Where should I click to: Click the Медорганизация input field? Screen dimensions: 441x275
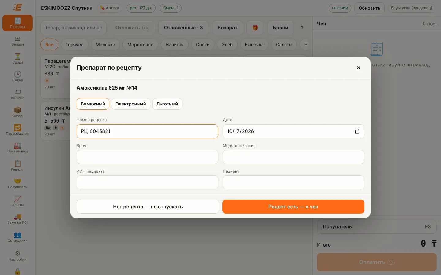(x=293, y=157)
